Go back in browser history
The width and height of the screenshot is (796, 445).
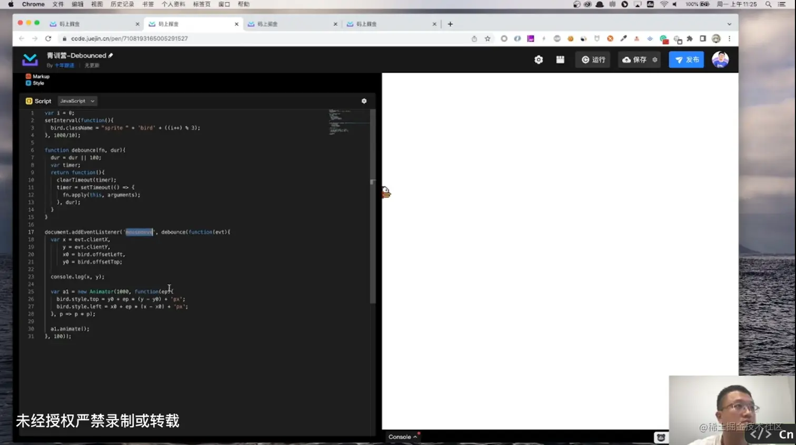pos(22,39)
